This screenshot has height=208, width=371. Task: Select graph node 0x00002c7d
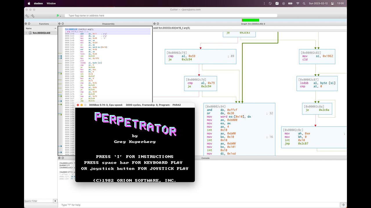(x=201, y=83)
